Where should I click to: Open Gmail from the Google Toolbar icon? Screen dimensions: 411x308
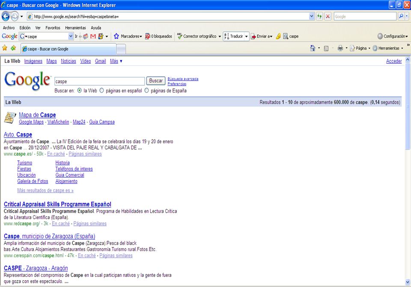[x=93, y=36]
